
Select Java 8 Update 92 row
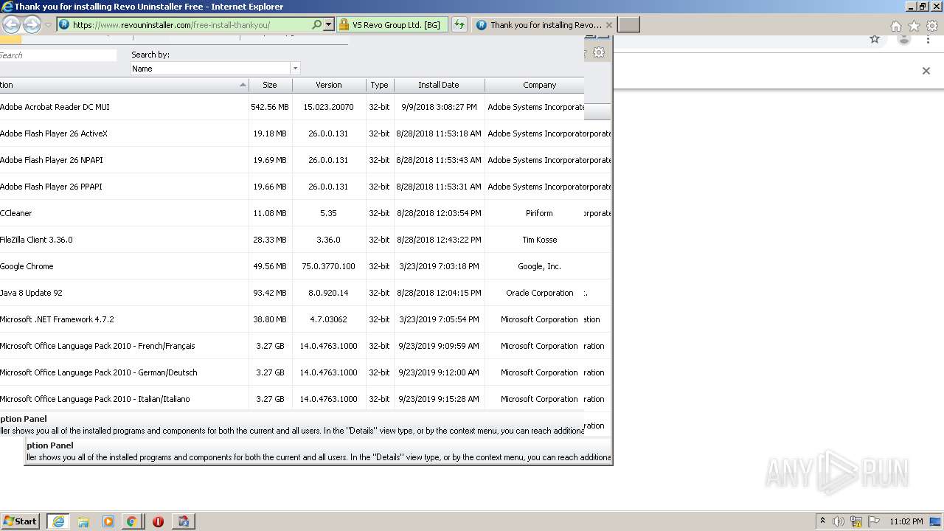292,293
